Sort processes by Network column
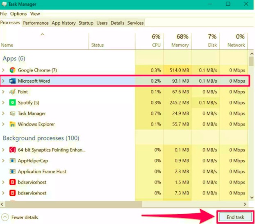The width and height of the screenshot is (255, 224). [x=234, y=41]
